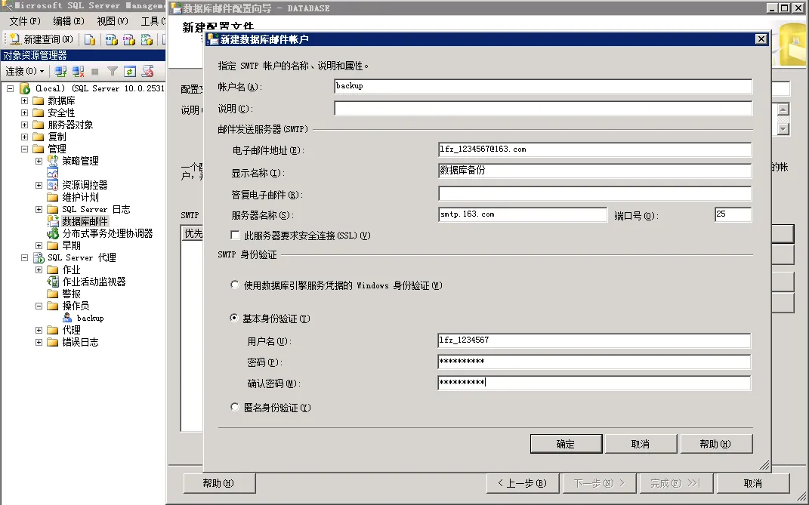Click the 服务器名称 server name field
Screen dimensions: 809x505
(522, 214)
